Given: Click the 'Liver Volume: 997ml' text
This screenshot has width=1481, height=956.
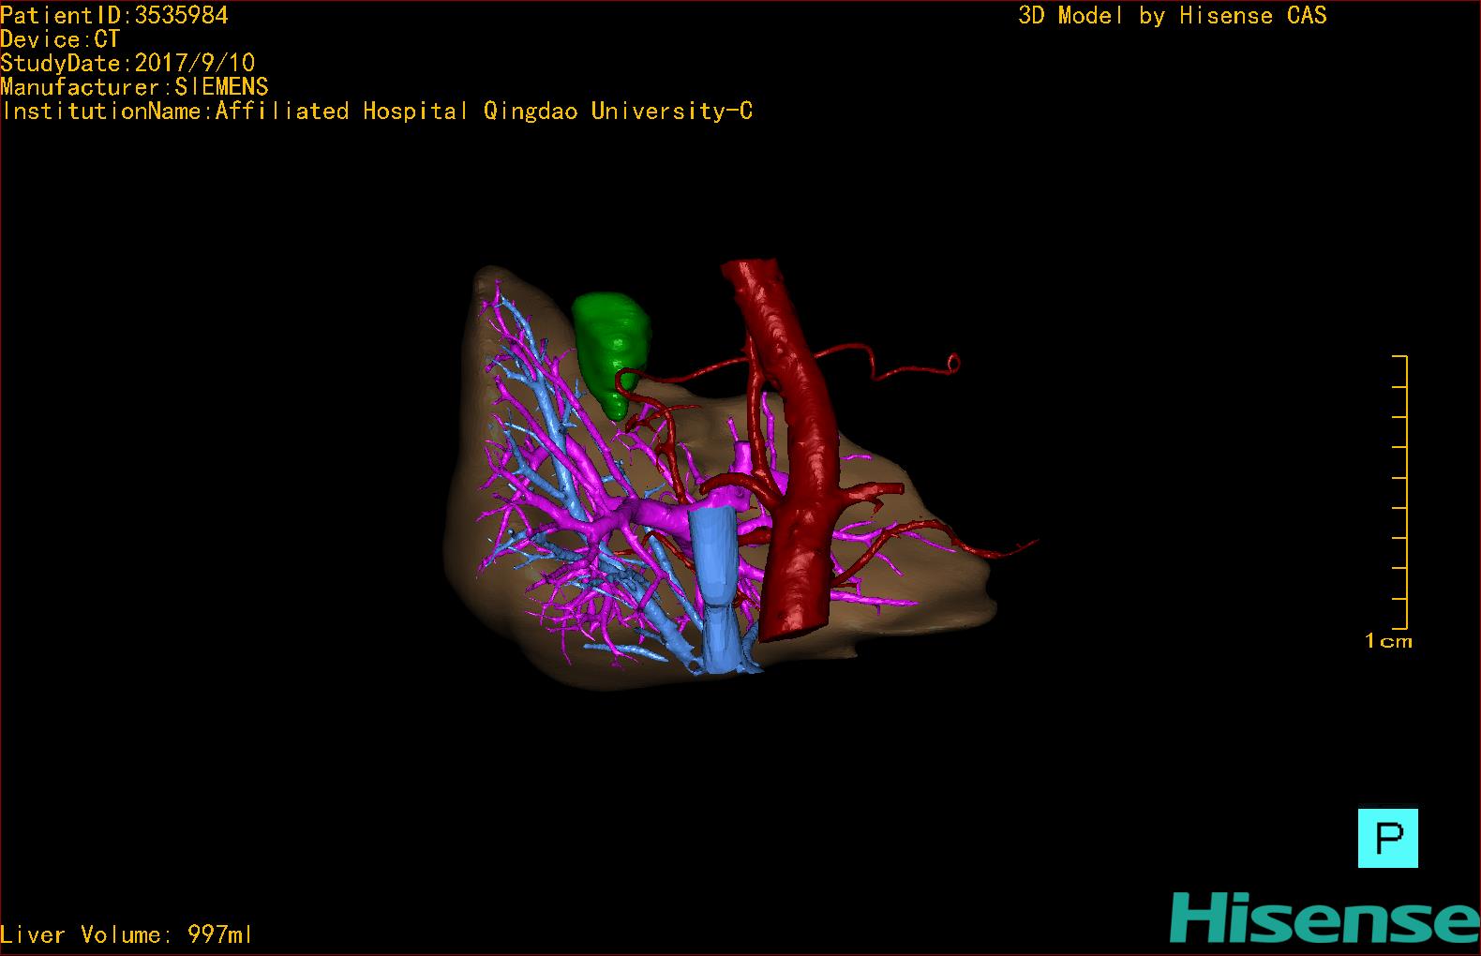Looking at the screenshot, I should click(x=127, y=934).
